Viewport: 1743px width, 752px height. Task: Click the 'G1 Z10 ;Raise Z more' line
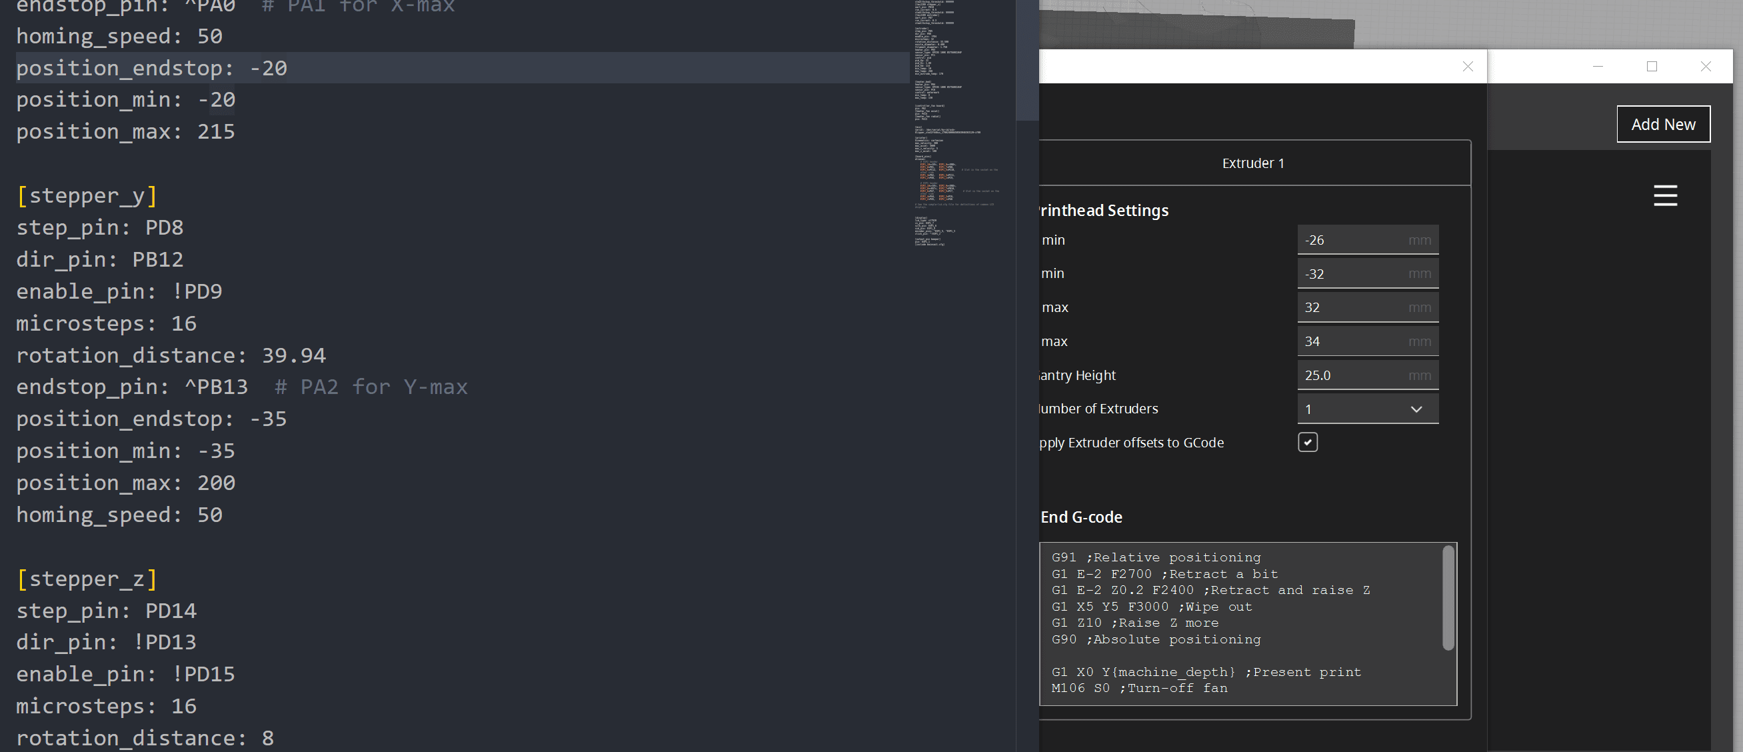pyautogui.click(x=1135, y=623)
